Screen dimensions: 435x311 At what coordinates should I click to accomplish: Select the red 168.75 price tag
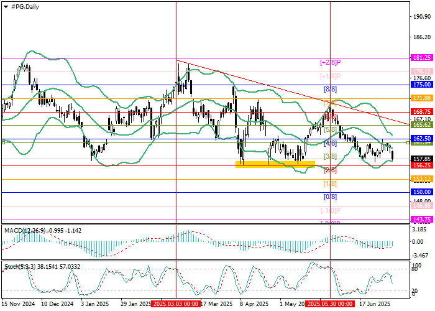point(422,112)
